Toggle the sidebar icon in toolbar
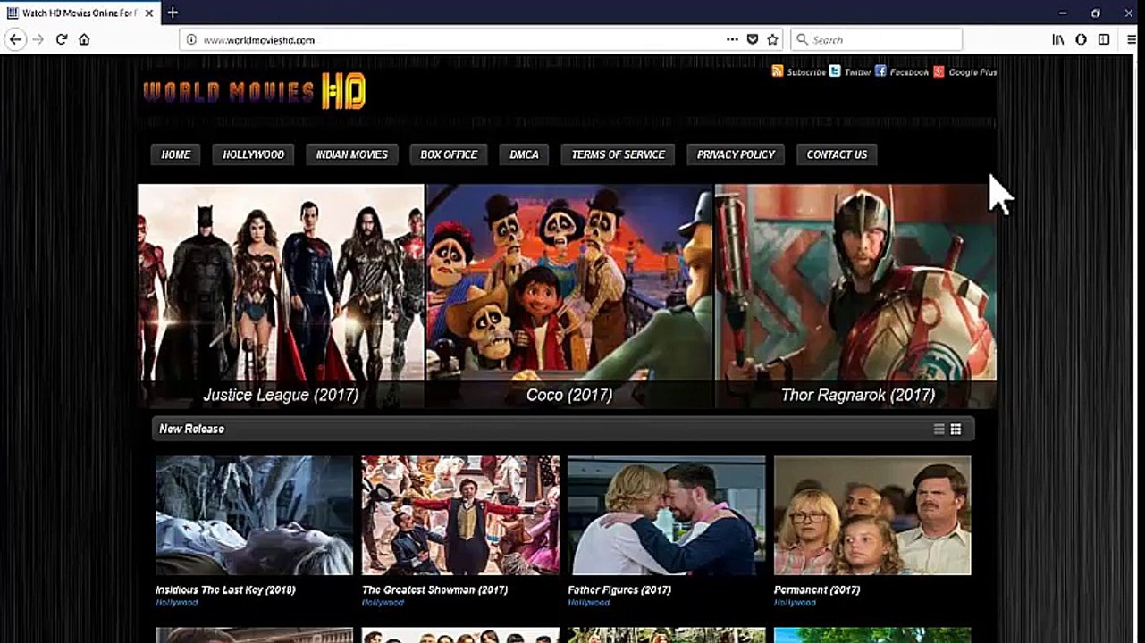The width and height of the screenshot is (1145, 643). coord(1104,39)
